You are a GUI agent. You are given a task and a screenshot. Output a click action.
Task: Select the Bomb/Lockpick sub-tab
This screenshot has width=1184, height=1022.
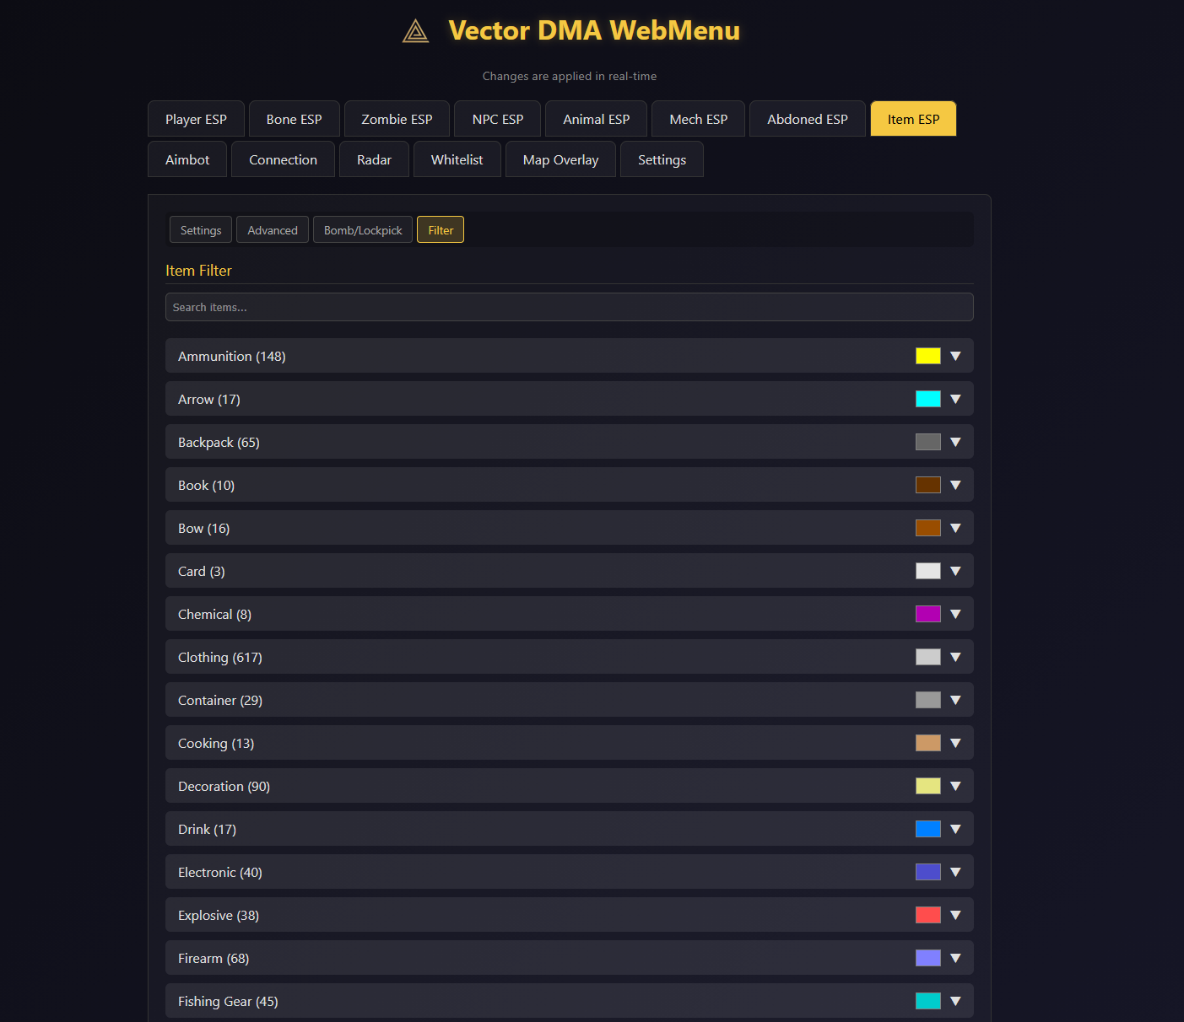click(x=363, y=230)
